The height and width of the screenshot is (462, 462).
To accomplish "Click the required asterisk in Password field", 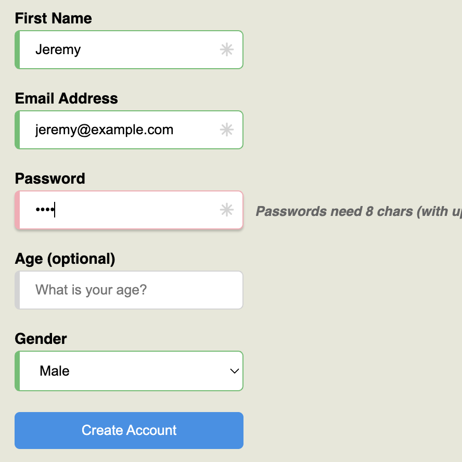I will tap(226, 210).
